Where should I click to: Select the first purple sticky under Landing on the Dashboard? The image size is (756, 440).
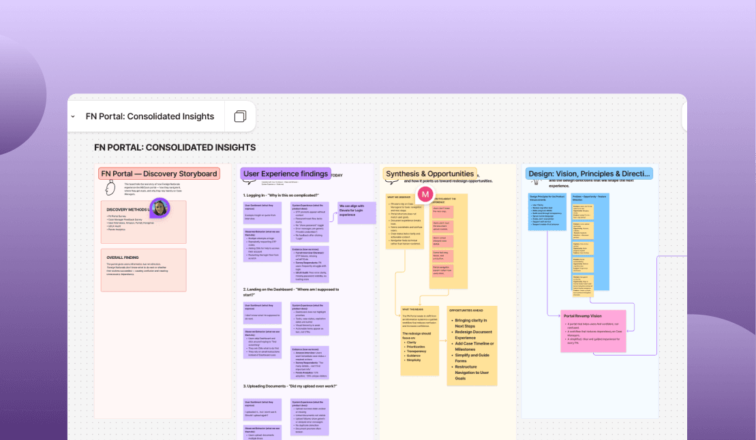coord(262,313)
